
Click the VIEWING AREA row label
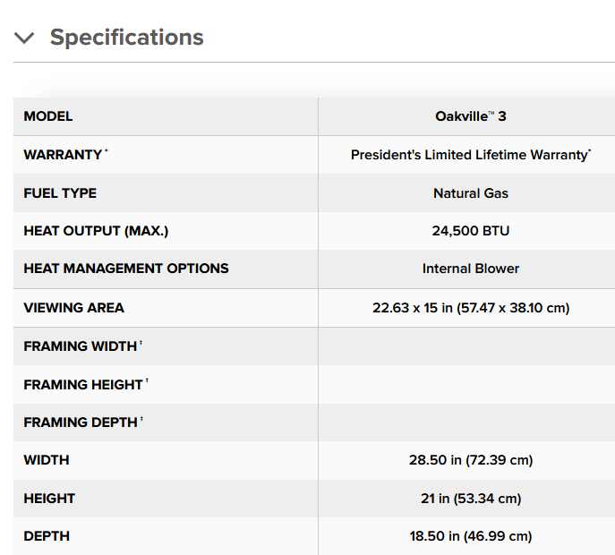coord(73,308)
